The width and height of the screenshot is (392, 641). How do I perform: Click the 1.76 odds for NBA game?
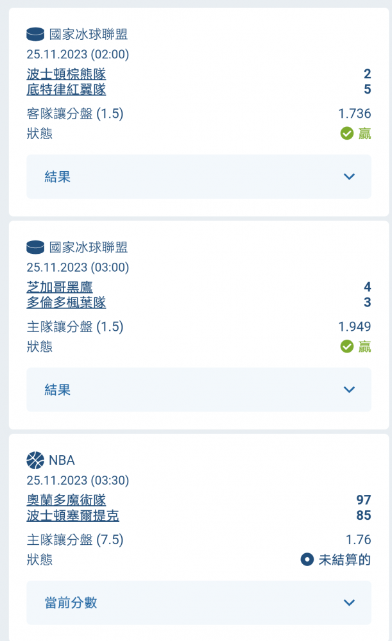click(x=358, y=539)
